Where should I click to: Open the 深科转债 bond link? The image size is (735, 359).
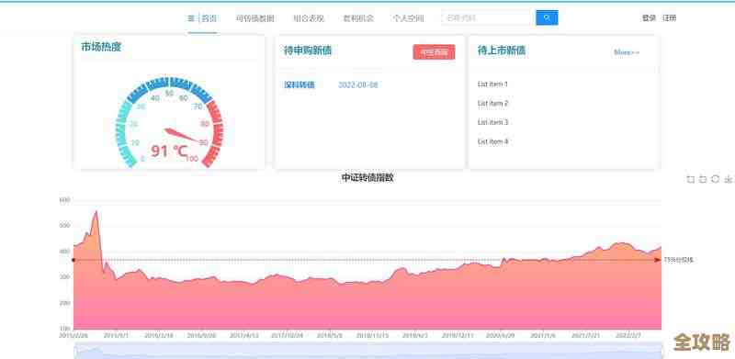tap(300, 84)
